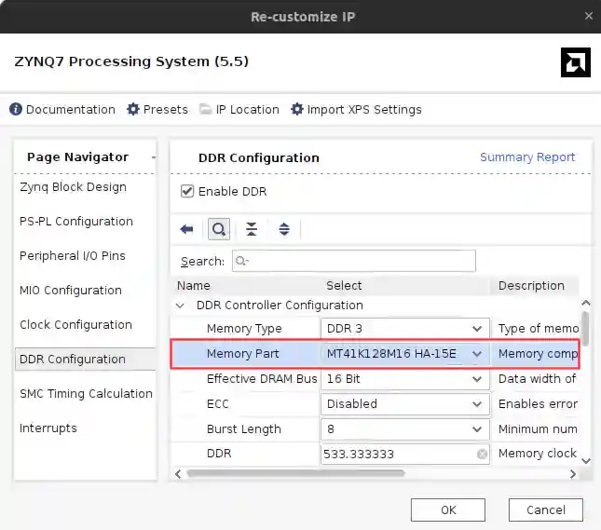The width and height of the screenshot is (601, 530).
Task: Select the DDR row label
Action: 219,454
